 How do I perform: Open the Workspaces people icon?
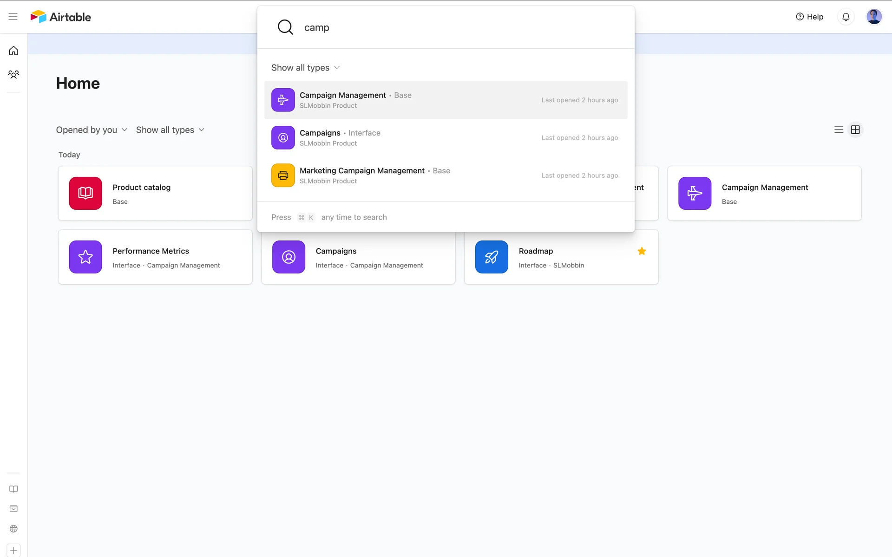(x=13, y=74)
